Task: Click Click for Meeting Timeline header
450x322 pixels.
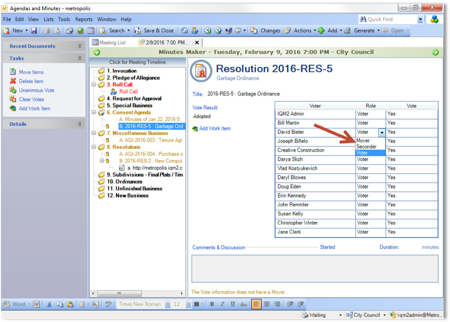Action: (138, 62)
